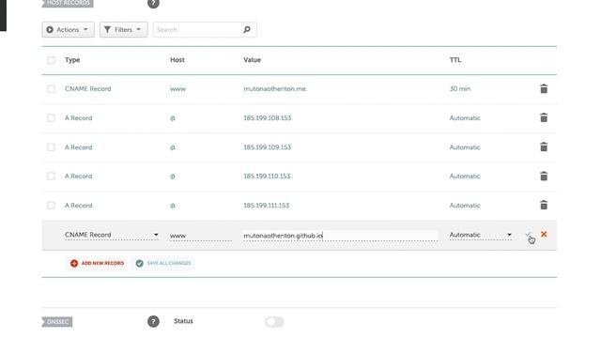Select the mutonaotherton.me. value cell
Viewport: 601px width, 338px height.
click(x=275, y=89)
